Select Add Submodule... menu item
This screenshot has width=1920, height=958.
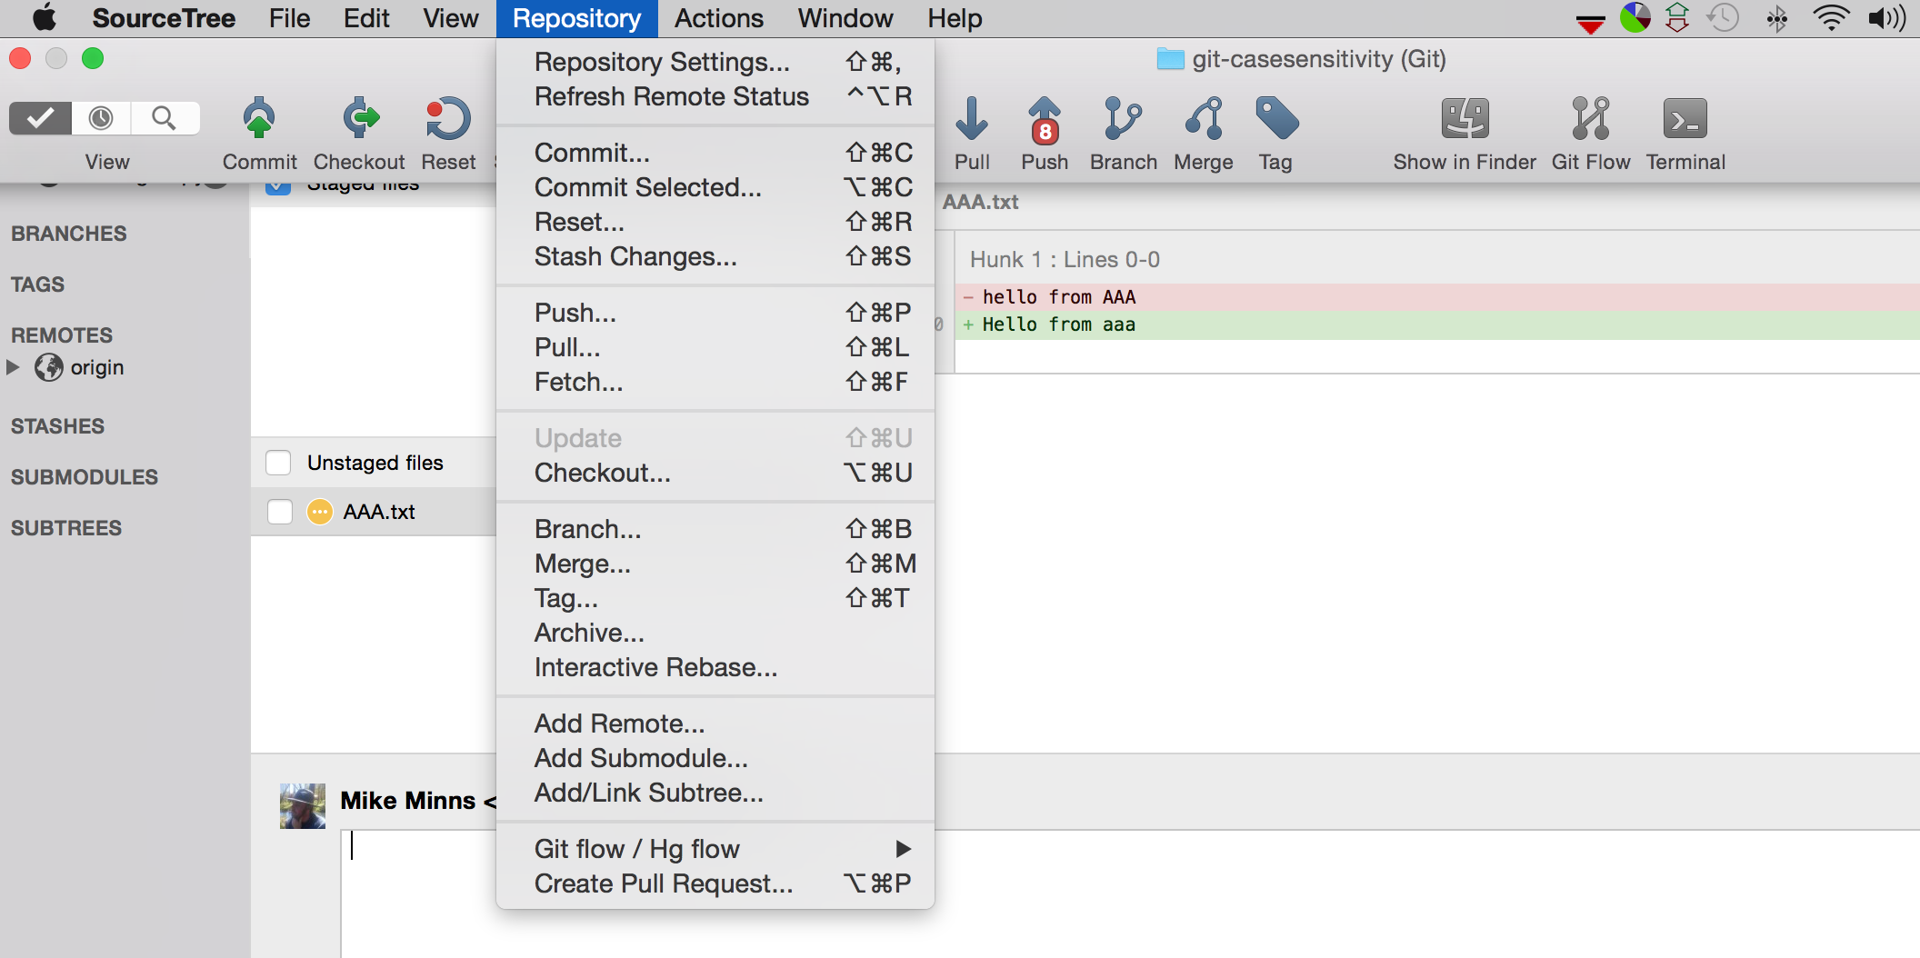click(715, 758)
